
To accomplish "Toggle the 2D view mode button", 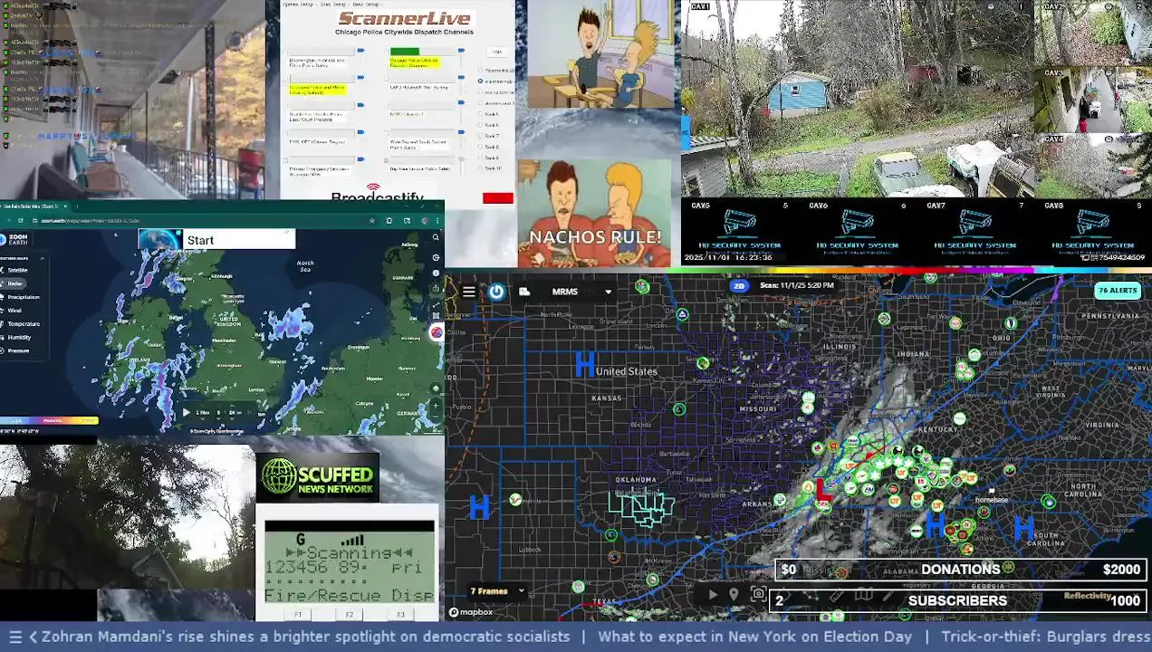I will (739, 285).
